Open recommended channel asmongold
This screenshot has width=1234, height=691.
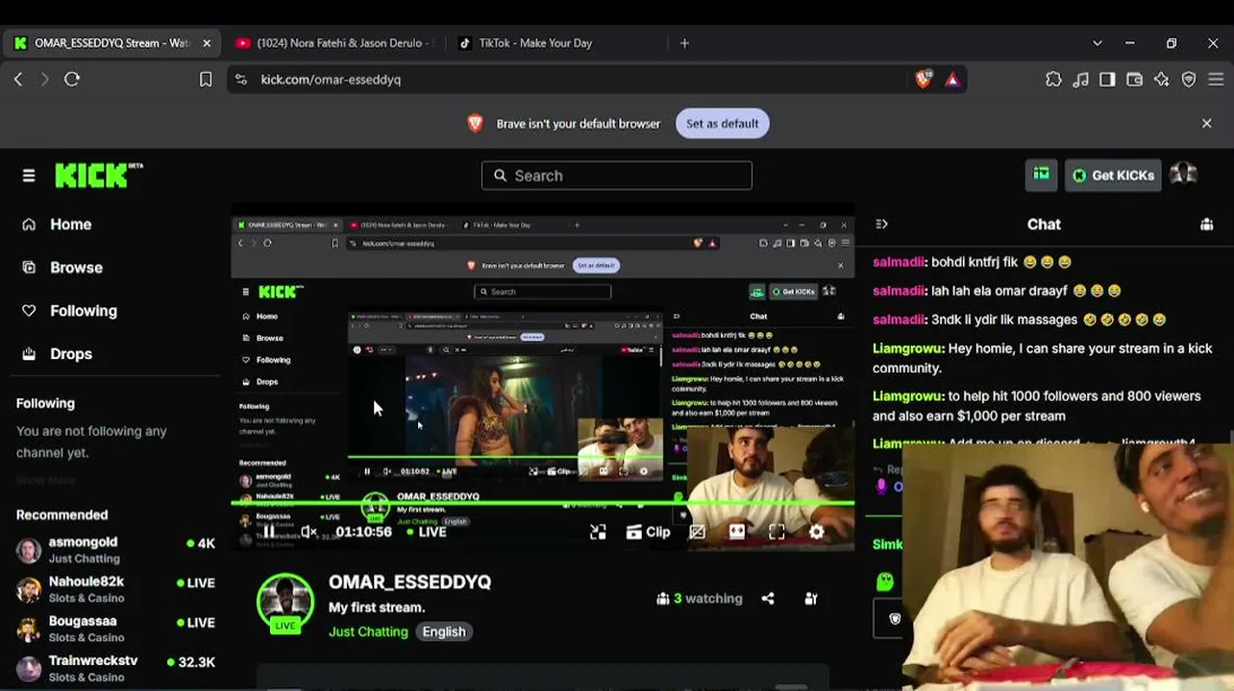(115, 550)
